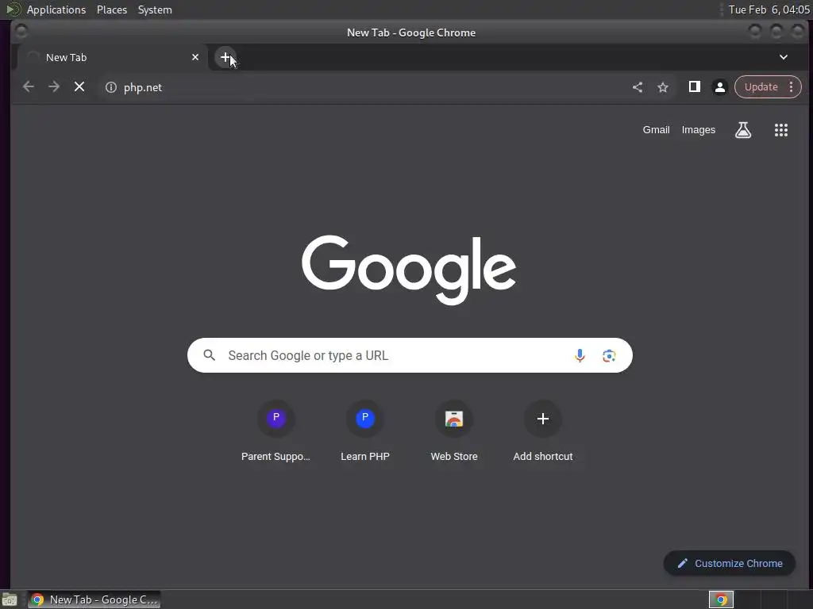Open the System menu
The height and width of the screenshot is (609, 813).
coord(155,10)
